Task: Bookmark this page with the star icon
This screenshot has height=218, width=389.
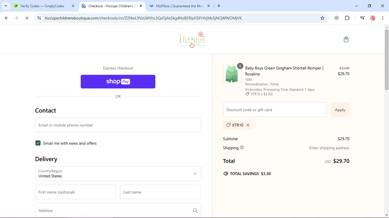Action: coord(322,18)
